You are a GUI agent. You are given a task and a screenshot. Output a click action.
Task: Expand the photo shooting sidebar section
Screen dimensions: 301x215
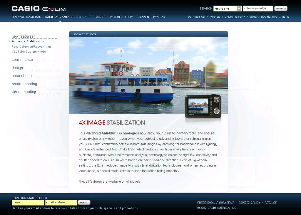pos(24,84)
